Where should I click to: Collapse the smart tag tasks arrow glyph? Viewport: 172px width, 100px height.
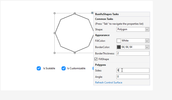[x=92, y=13]
